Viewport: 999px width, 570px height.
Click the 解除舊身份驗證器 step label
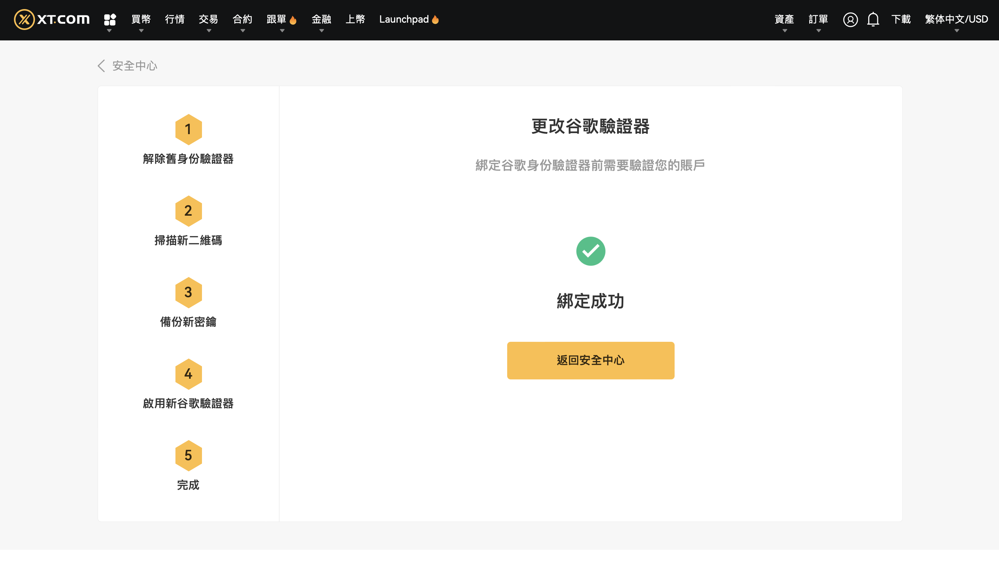pyautogui.click(x=188, y=159)
